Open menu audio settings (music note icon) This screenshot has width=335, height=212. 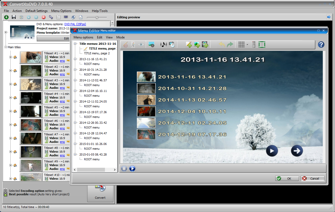point(163,45)
